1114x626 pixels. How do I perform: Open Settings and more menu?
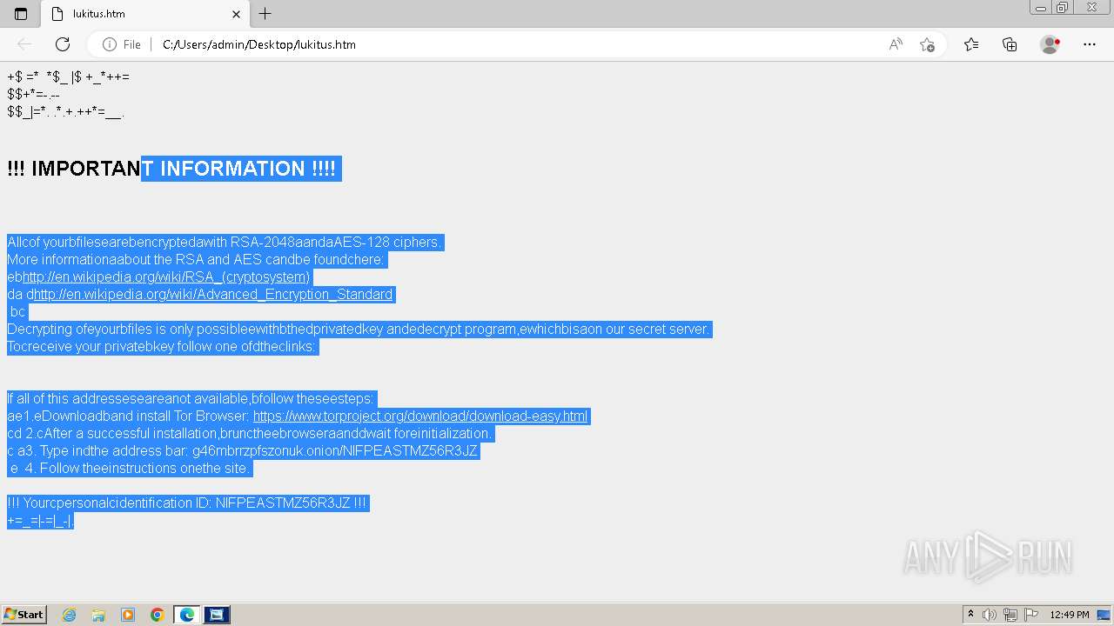1090,44
